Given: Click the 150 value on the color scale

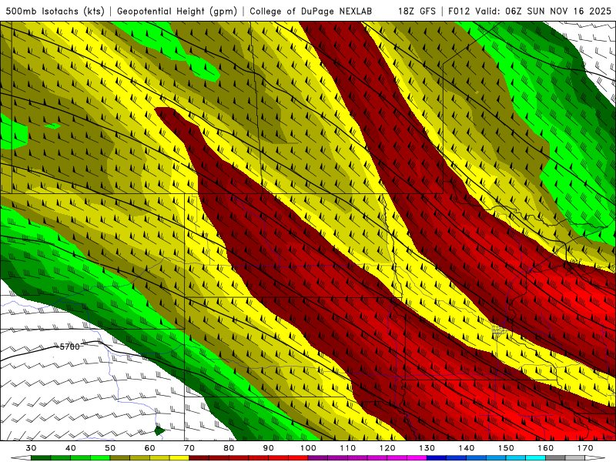Looking at the screenshot, I should tap(506, 448).
